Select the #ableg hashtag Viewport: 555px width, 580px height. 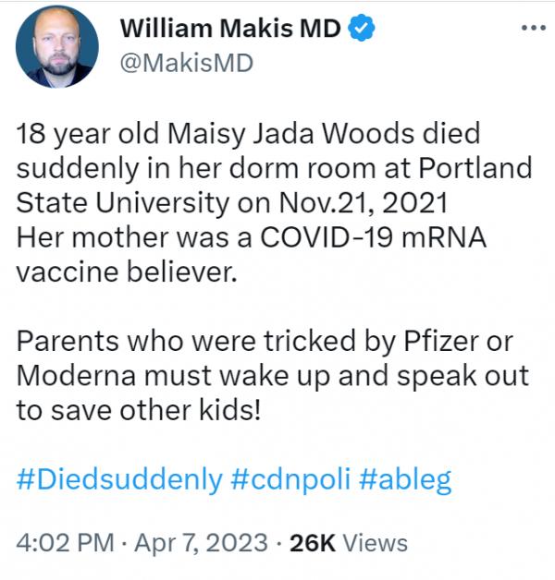point(404,479)
